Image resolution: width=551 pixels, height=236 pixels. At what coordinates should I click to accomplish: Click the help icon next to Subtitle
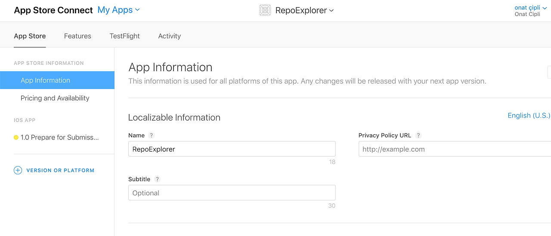click(x=157, y=179)
